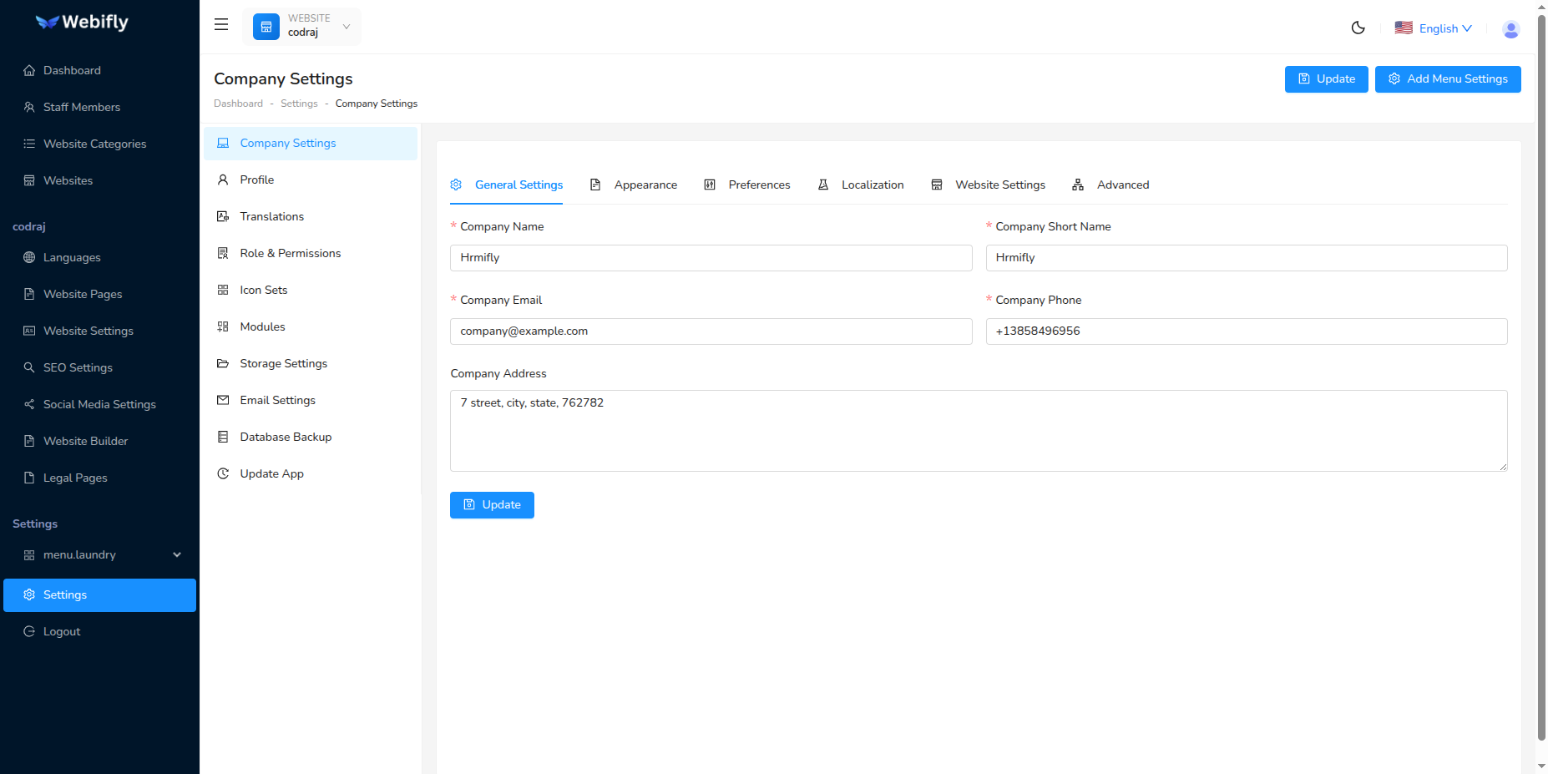This screenshot has width=1548, height=774.
Task: Click the Email Settings envelope icon
Action: [x=223, y=400]
